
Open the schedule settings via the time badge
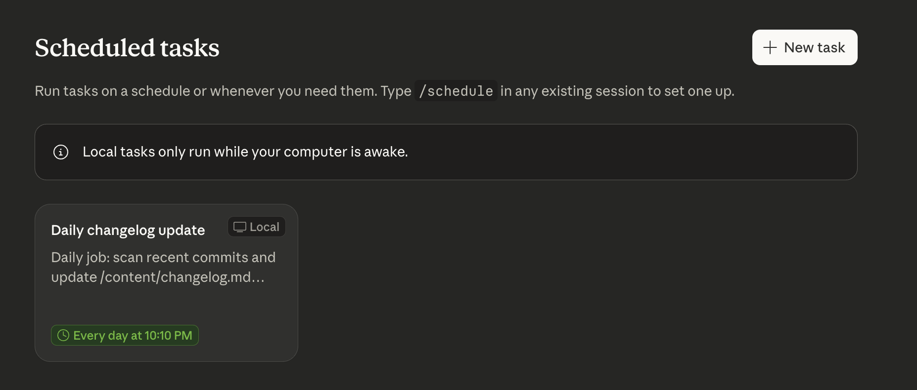tap(124, 335)
